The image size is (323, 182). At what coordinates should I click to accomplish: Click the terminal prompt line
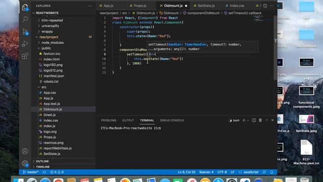[131, 128]
